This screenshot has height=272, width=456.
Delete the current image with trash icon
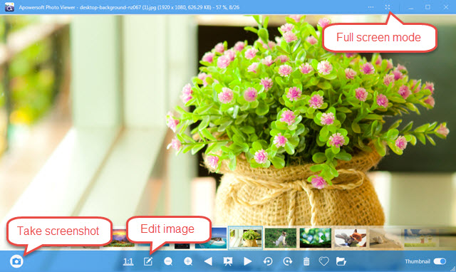click(x=306, y=261)
